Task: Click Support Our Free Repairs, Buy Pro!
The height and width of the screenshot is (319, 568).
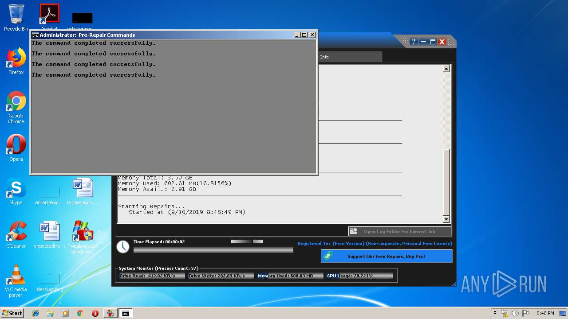Action: pos(387,256)
